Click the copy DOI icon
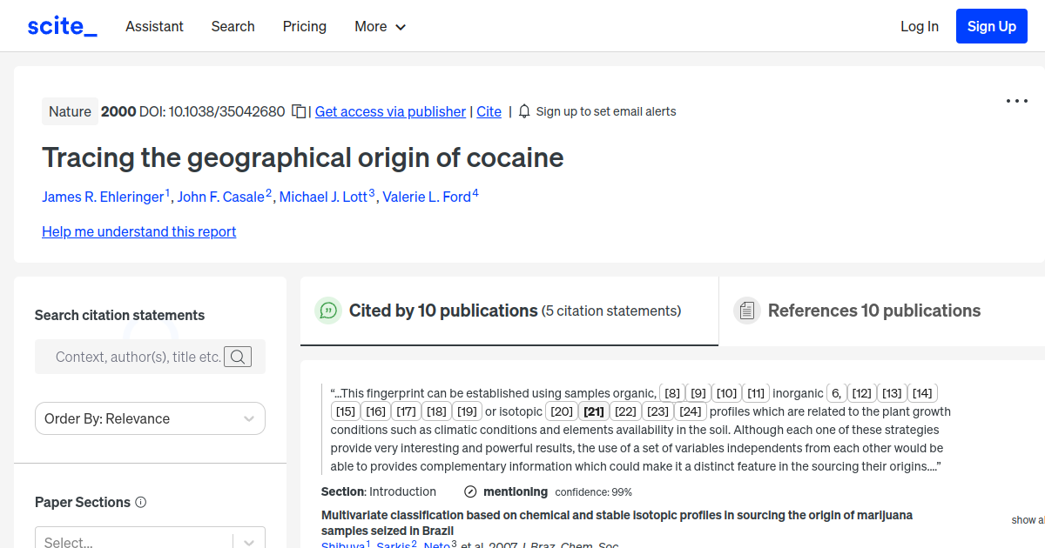Image resolution: width=1045 pixels, height=548 pixels. click(297, 111)
